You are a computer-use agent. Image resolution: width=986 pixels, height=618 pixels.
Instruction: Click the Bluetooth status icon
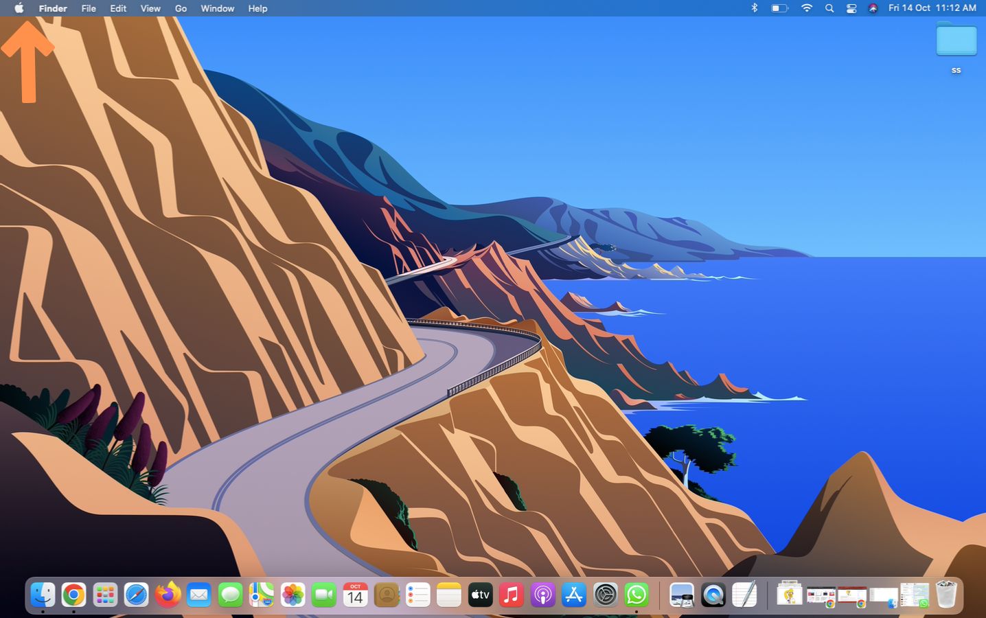tap(754, 8)
